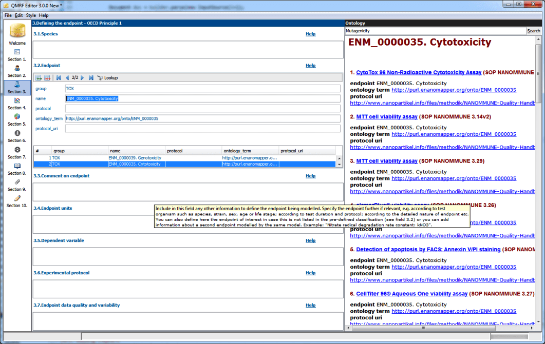Open the Welcome page icon
Screen dimensions: 545x344
click(x=17, y=34)
